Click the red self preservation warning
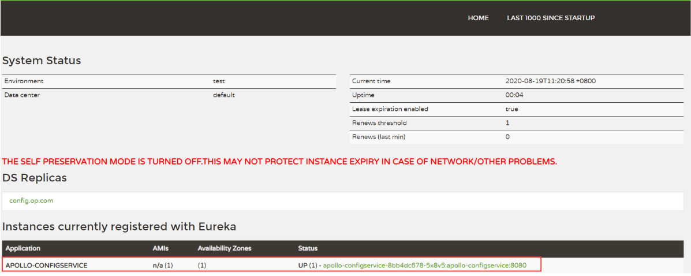Screen dimensions: 691x276 pyautogui.click(x=280, y=161)
